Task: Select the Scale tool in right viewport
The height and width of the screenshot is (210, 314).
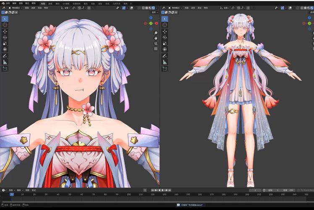Action: click(165, 44)
